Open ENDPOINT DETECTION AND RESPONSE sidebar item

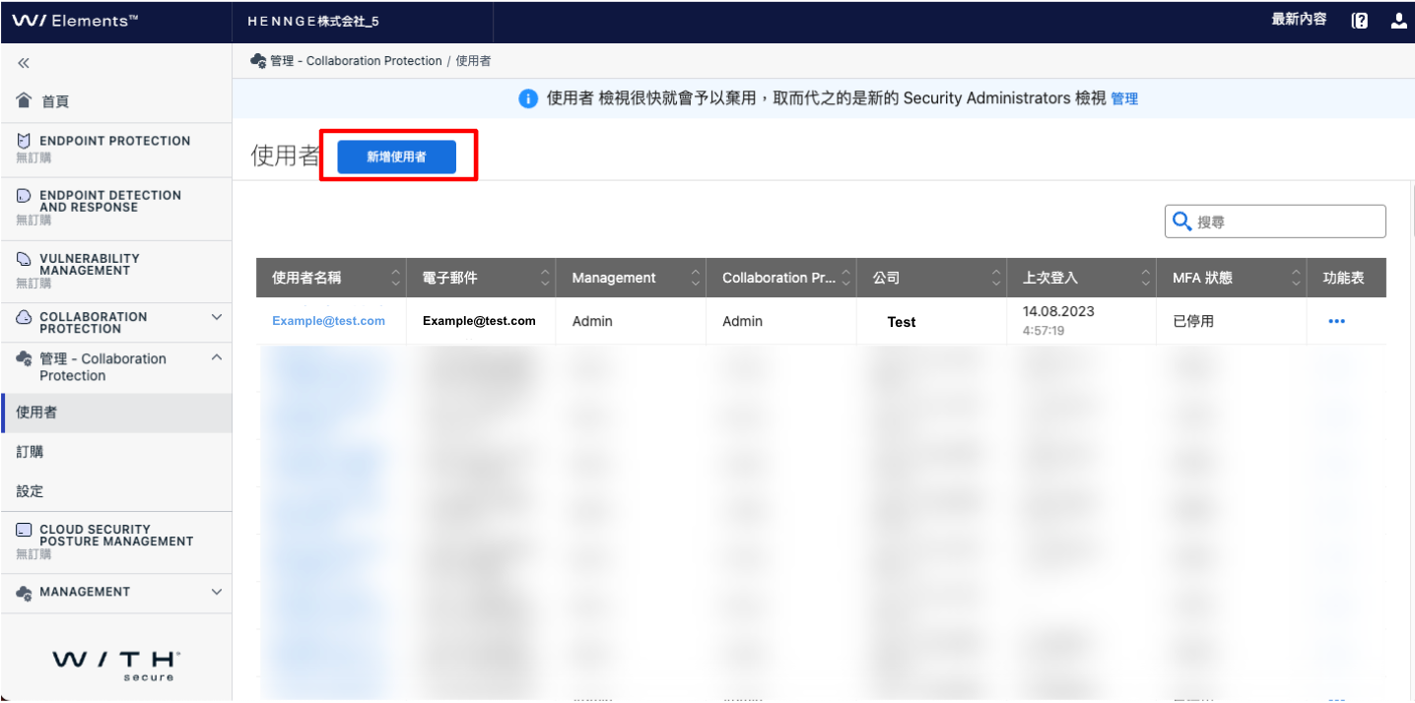pos(116,208)
